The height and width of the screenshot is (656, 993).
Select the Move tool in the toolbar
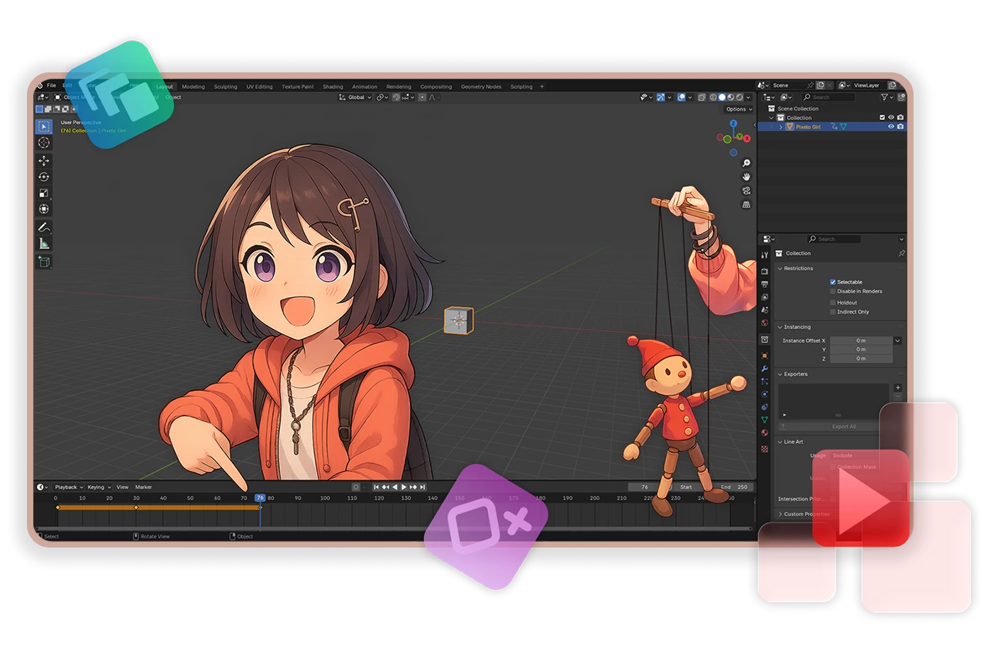coord(44,161)
